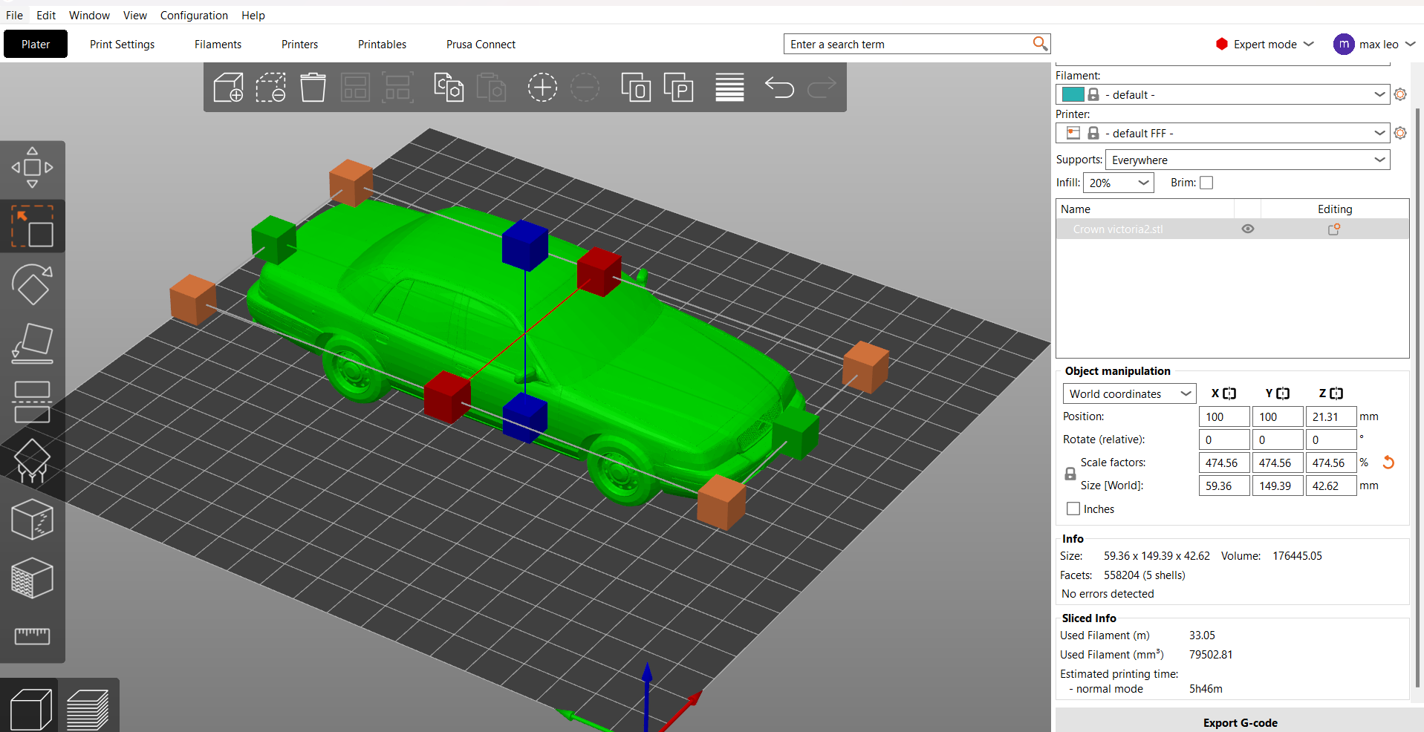This screenshot has height=732, width=1424.
Task: Open printer settings gear icon
Action: pos(1400,133)
